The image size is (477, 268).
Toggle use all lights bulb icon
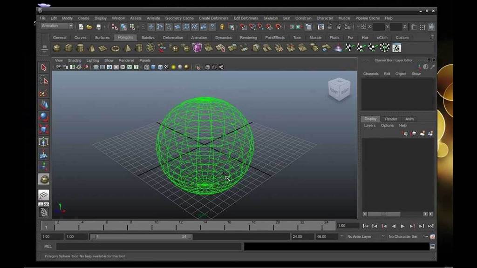point(173,67)
